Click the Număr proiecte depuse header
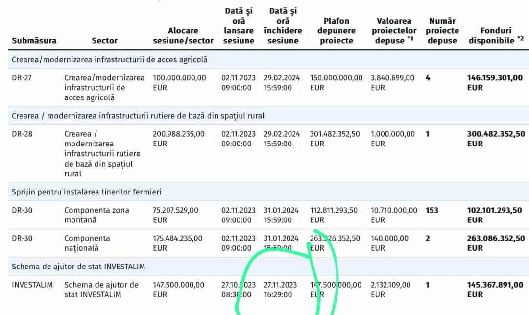Screen dimensions: 529x315 442,31
